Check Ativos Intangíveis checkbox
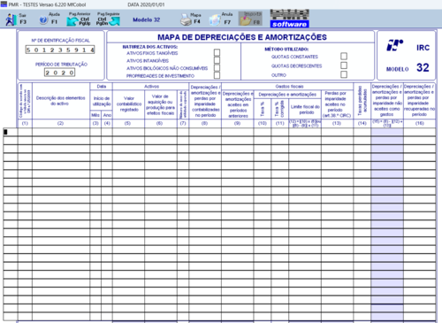Image resolution: width=442 pixels, height=323 pixels. coord(217,60)
